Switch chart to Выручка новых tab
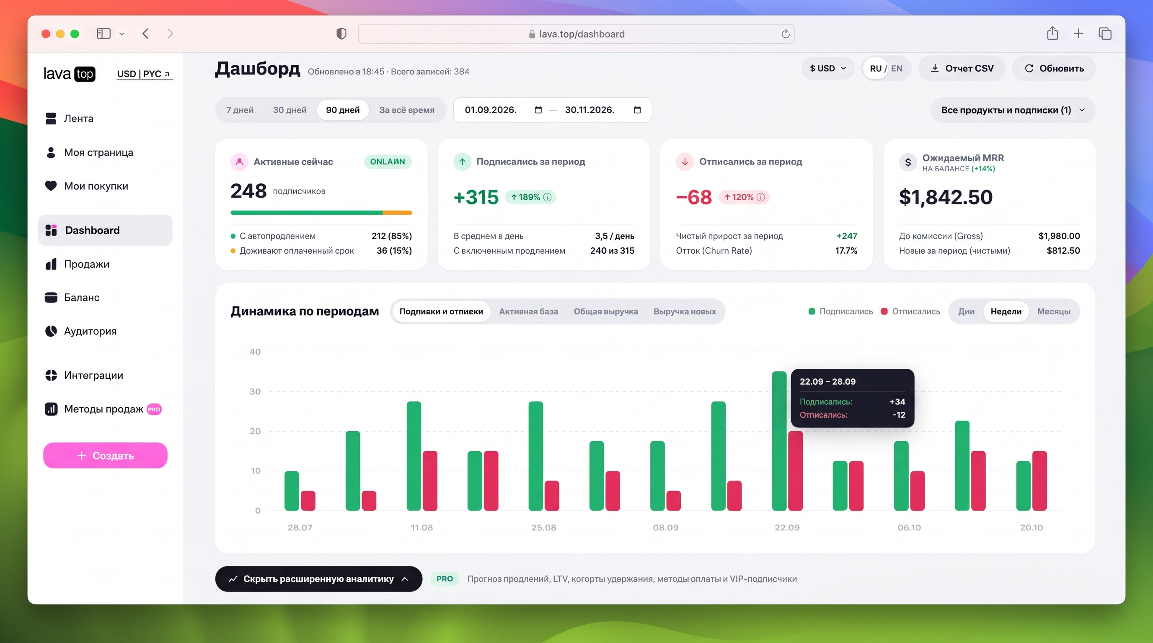 click(684, 312)
